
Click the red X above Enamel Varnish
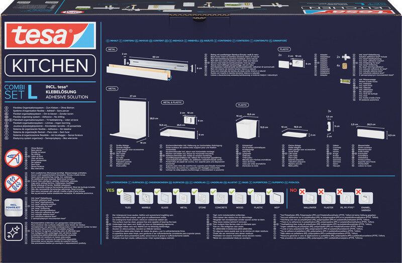[358, 192]
